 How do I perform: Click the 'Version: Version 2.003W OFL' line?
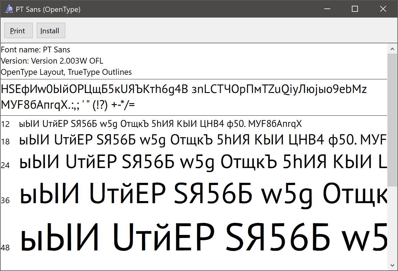pyautogui.click(x=52, y=61)
